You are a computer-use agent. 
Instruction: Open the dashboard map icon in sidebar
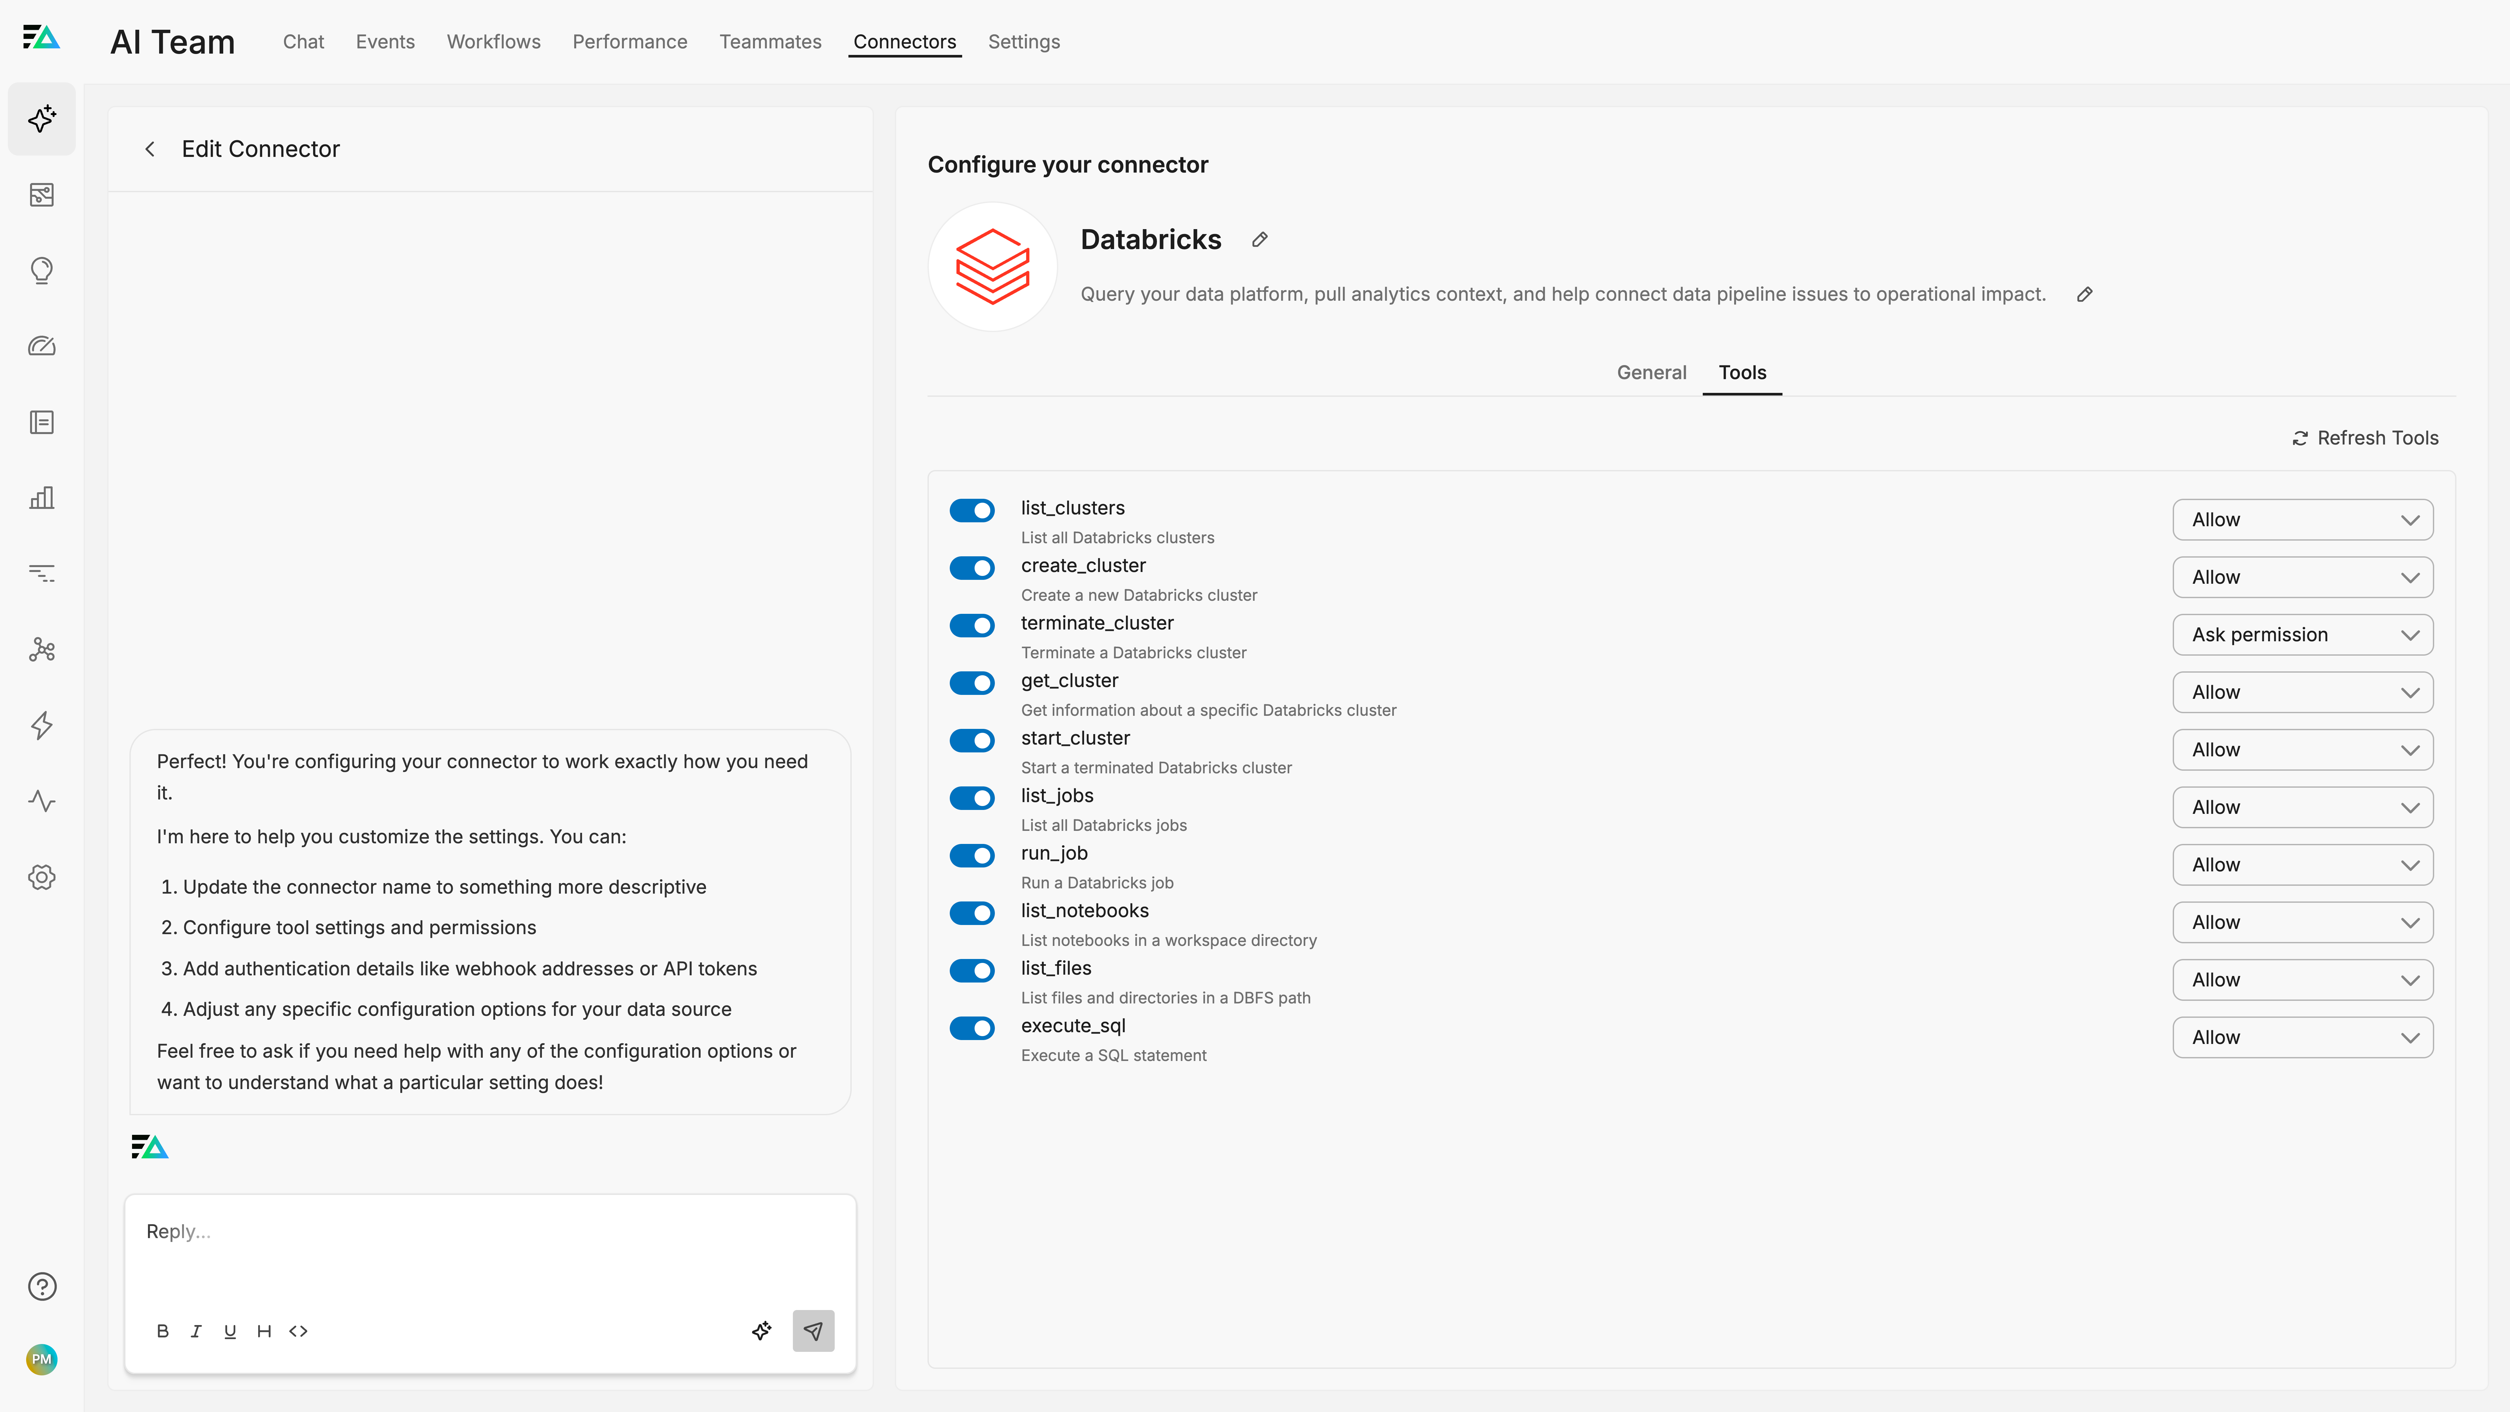tap(42, 195)
